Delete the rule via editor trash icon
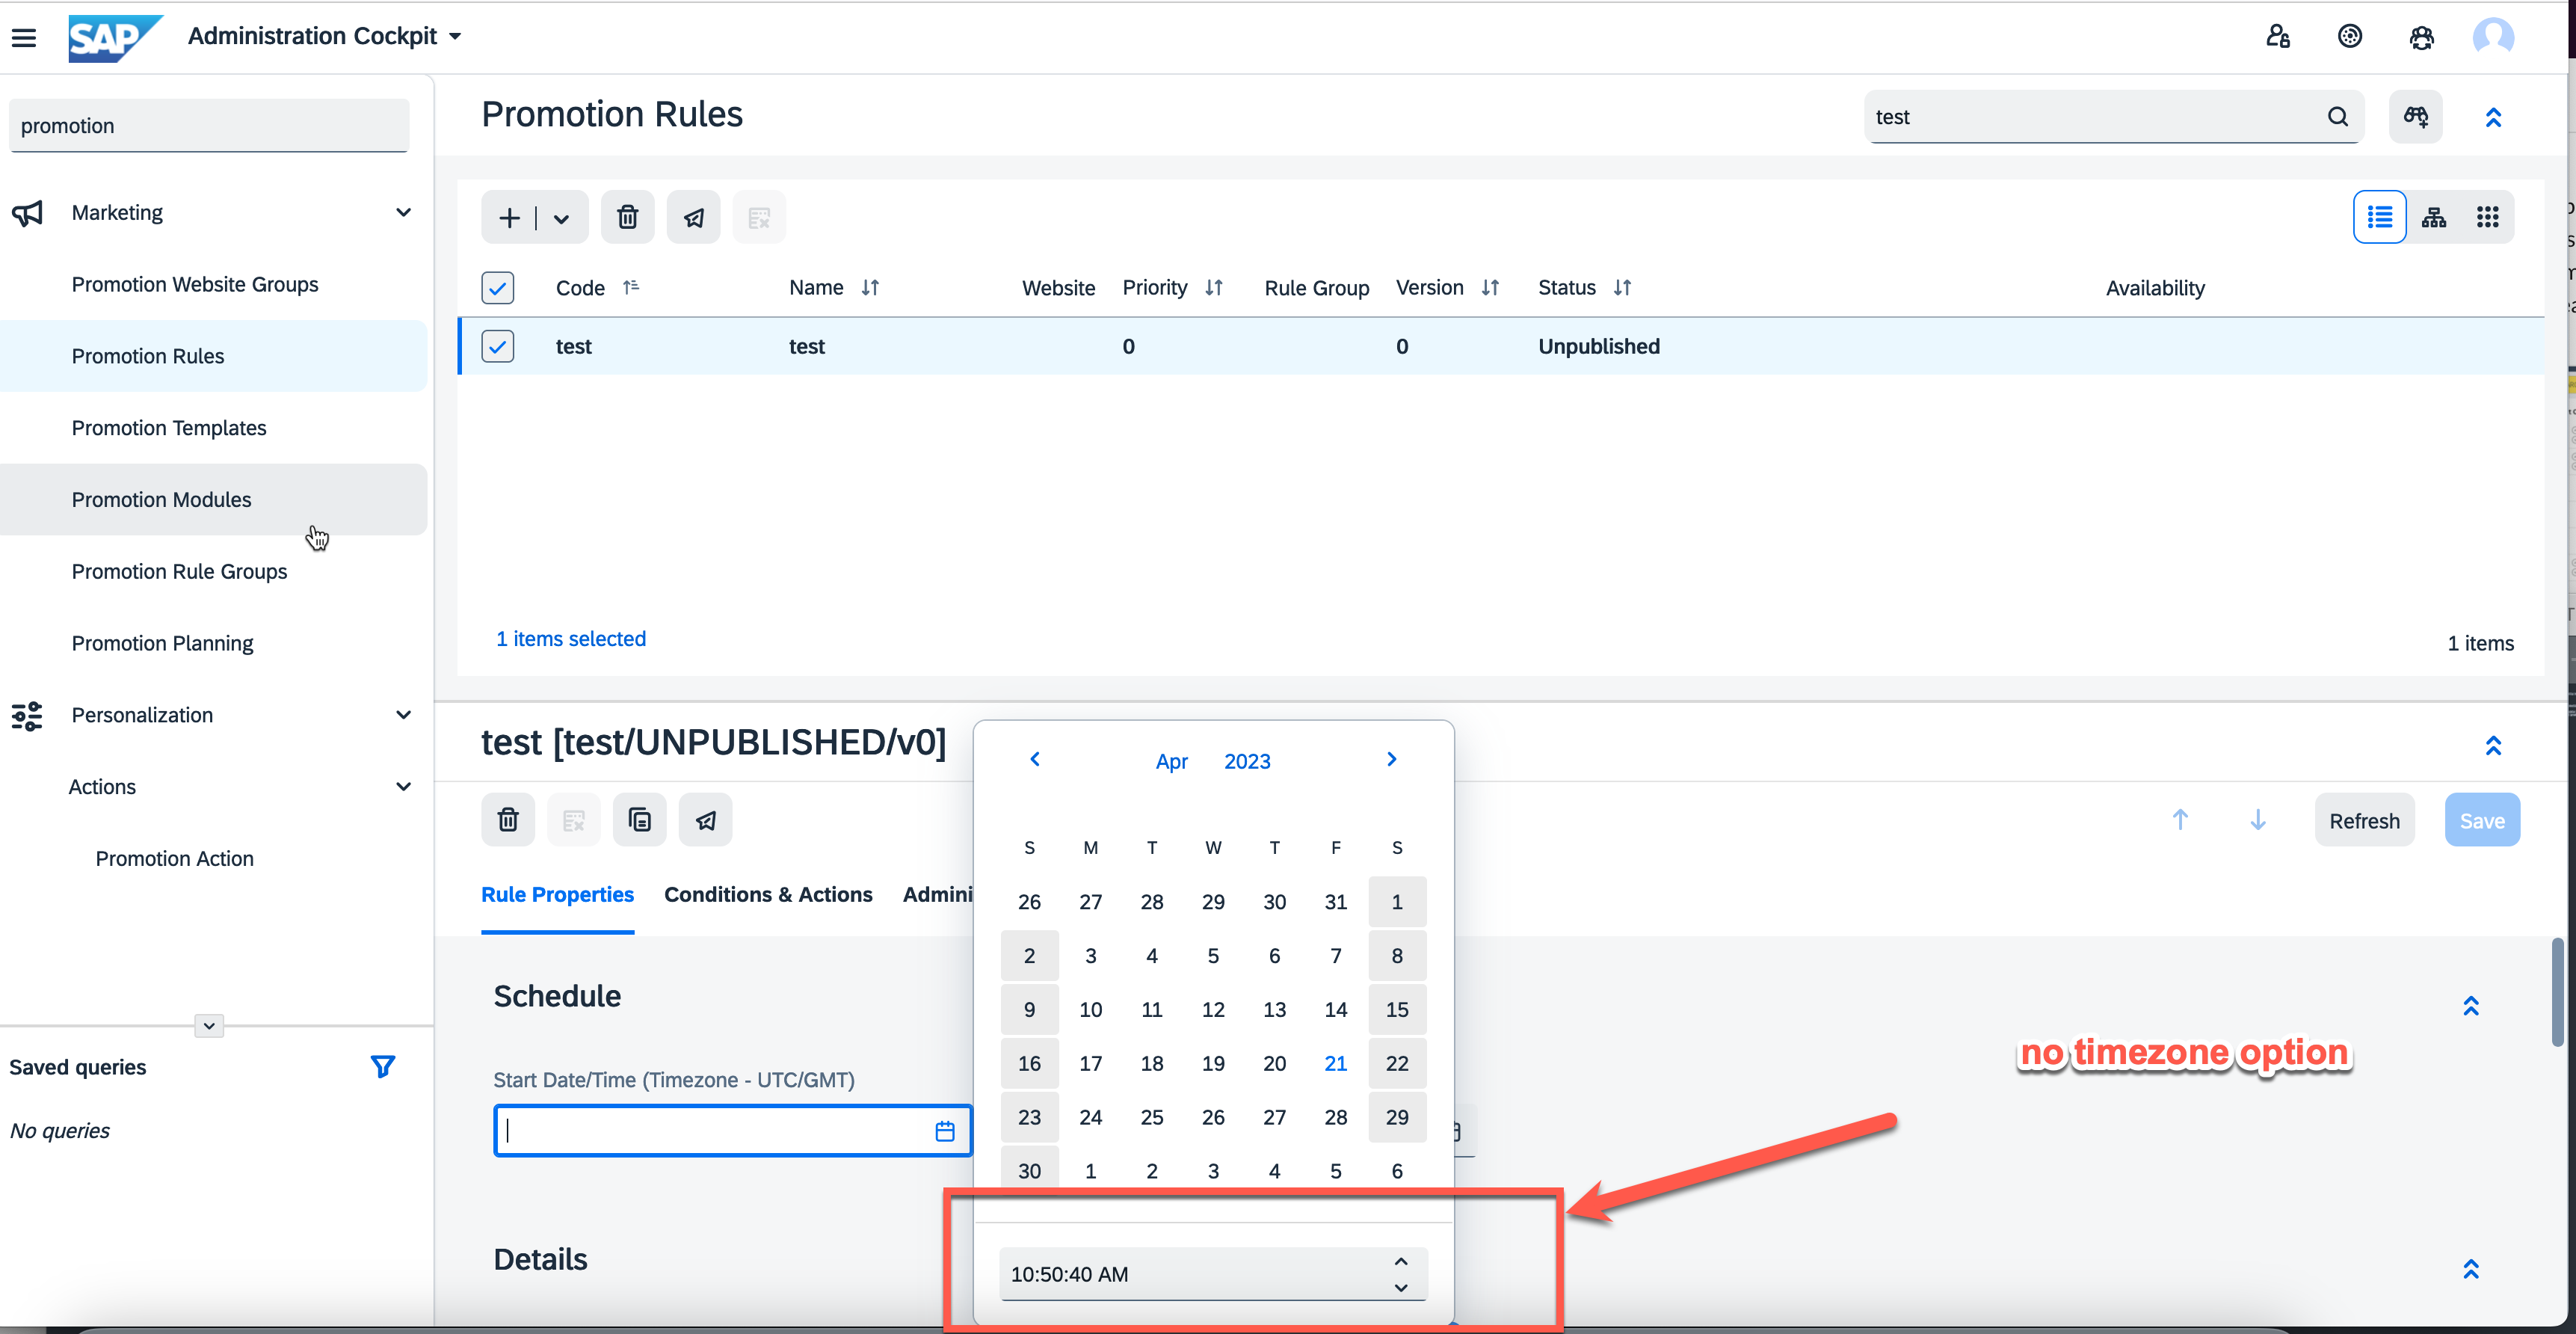Viewport: 2576px width, 1334px height. coord(508,820)
